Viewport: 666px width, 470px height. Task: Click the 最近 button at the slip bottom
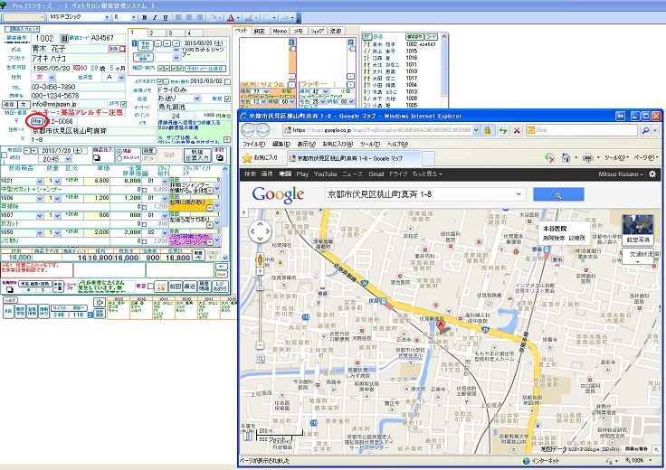pos(190,287)
